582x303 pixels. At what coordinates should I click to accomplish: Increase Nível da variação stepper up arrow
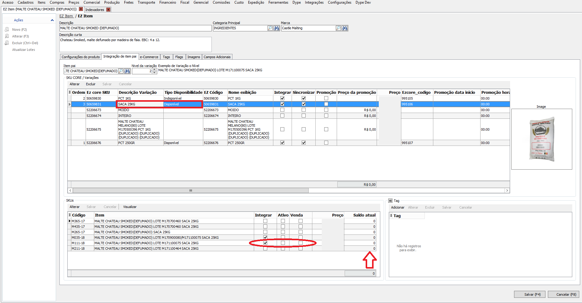154,70
